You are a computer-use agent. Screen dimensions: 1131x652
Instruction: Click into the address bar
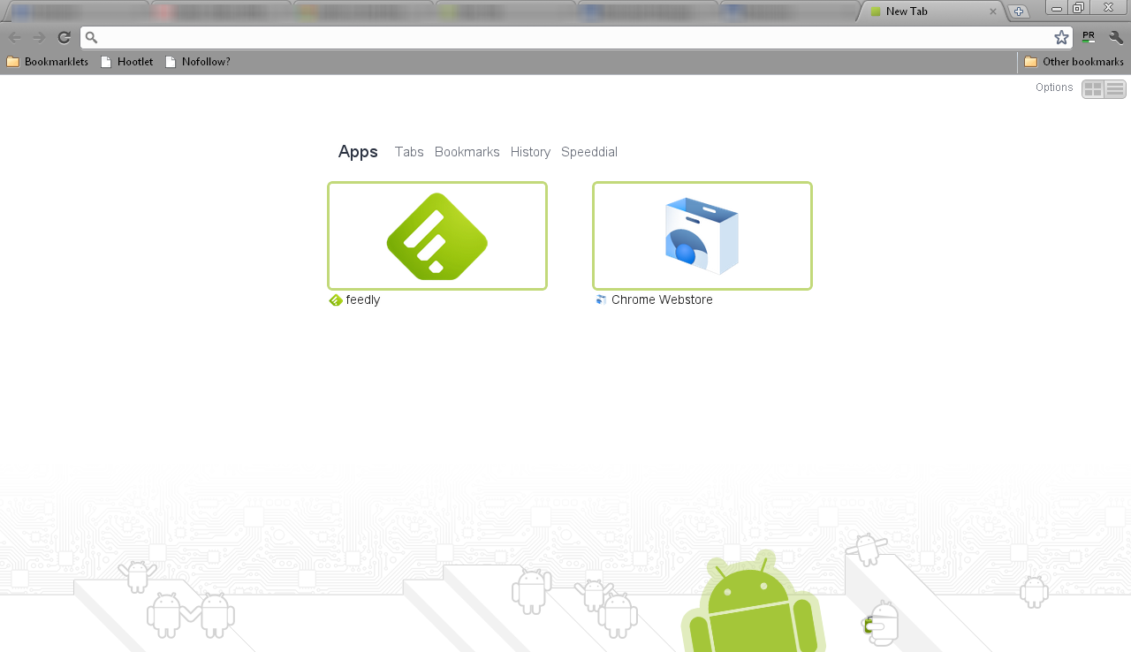pyautogui.click(x=576, y=37)
